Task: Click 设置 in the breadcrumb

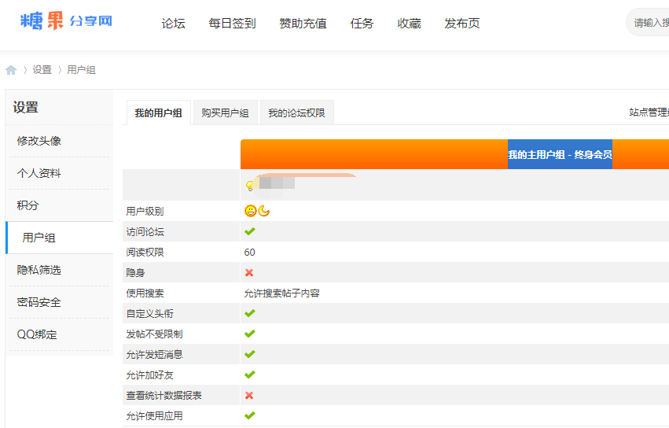Action: click(x=42, y=70)
